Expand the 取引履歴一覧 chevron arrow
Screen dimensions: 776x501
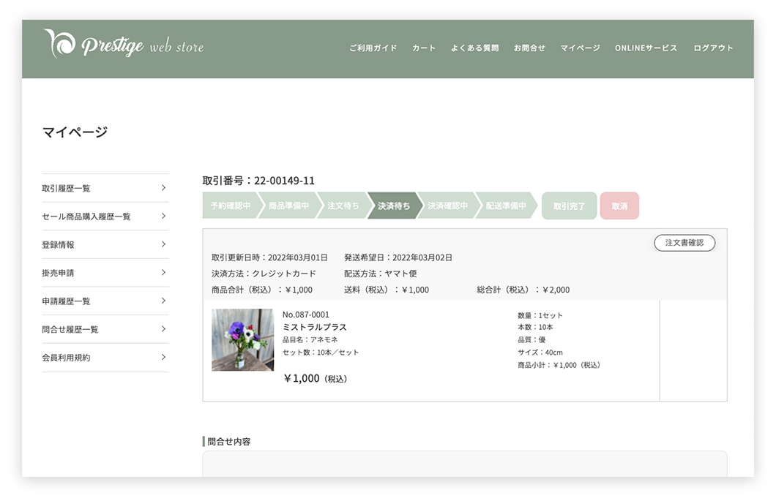point(163,188)
